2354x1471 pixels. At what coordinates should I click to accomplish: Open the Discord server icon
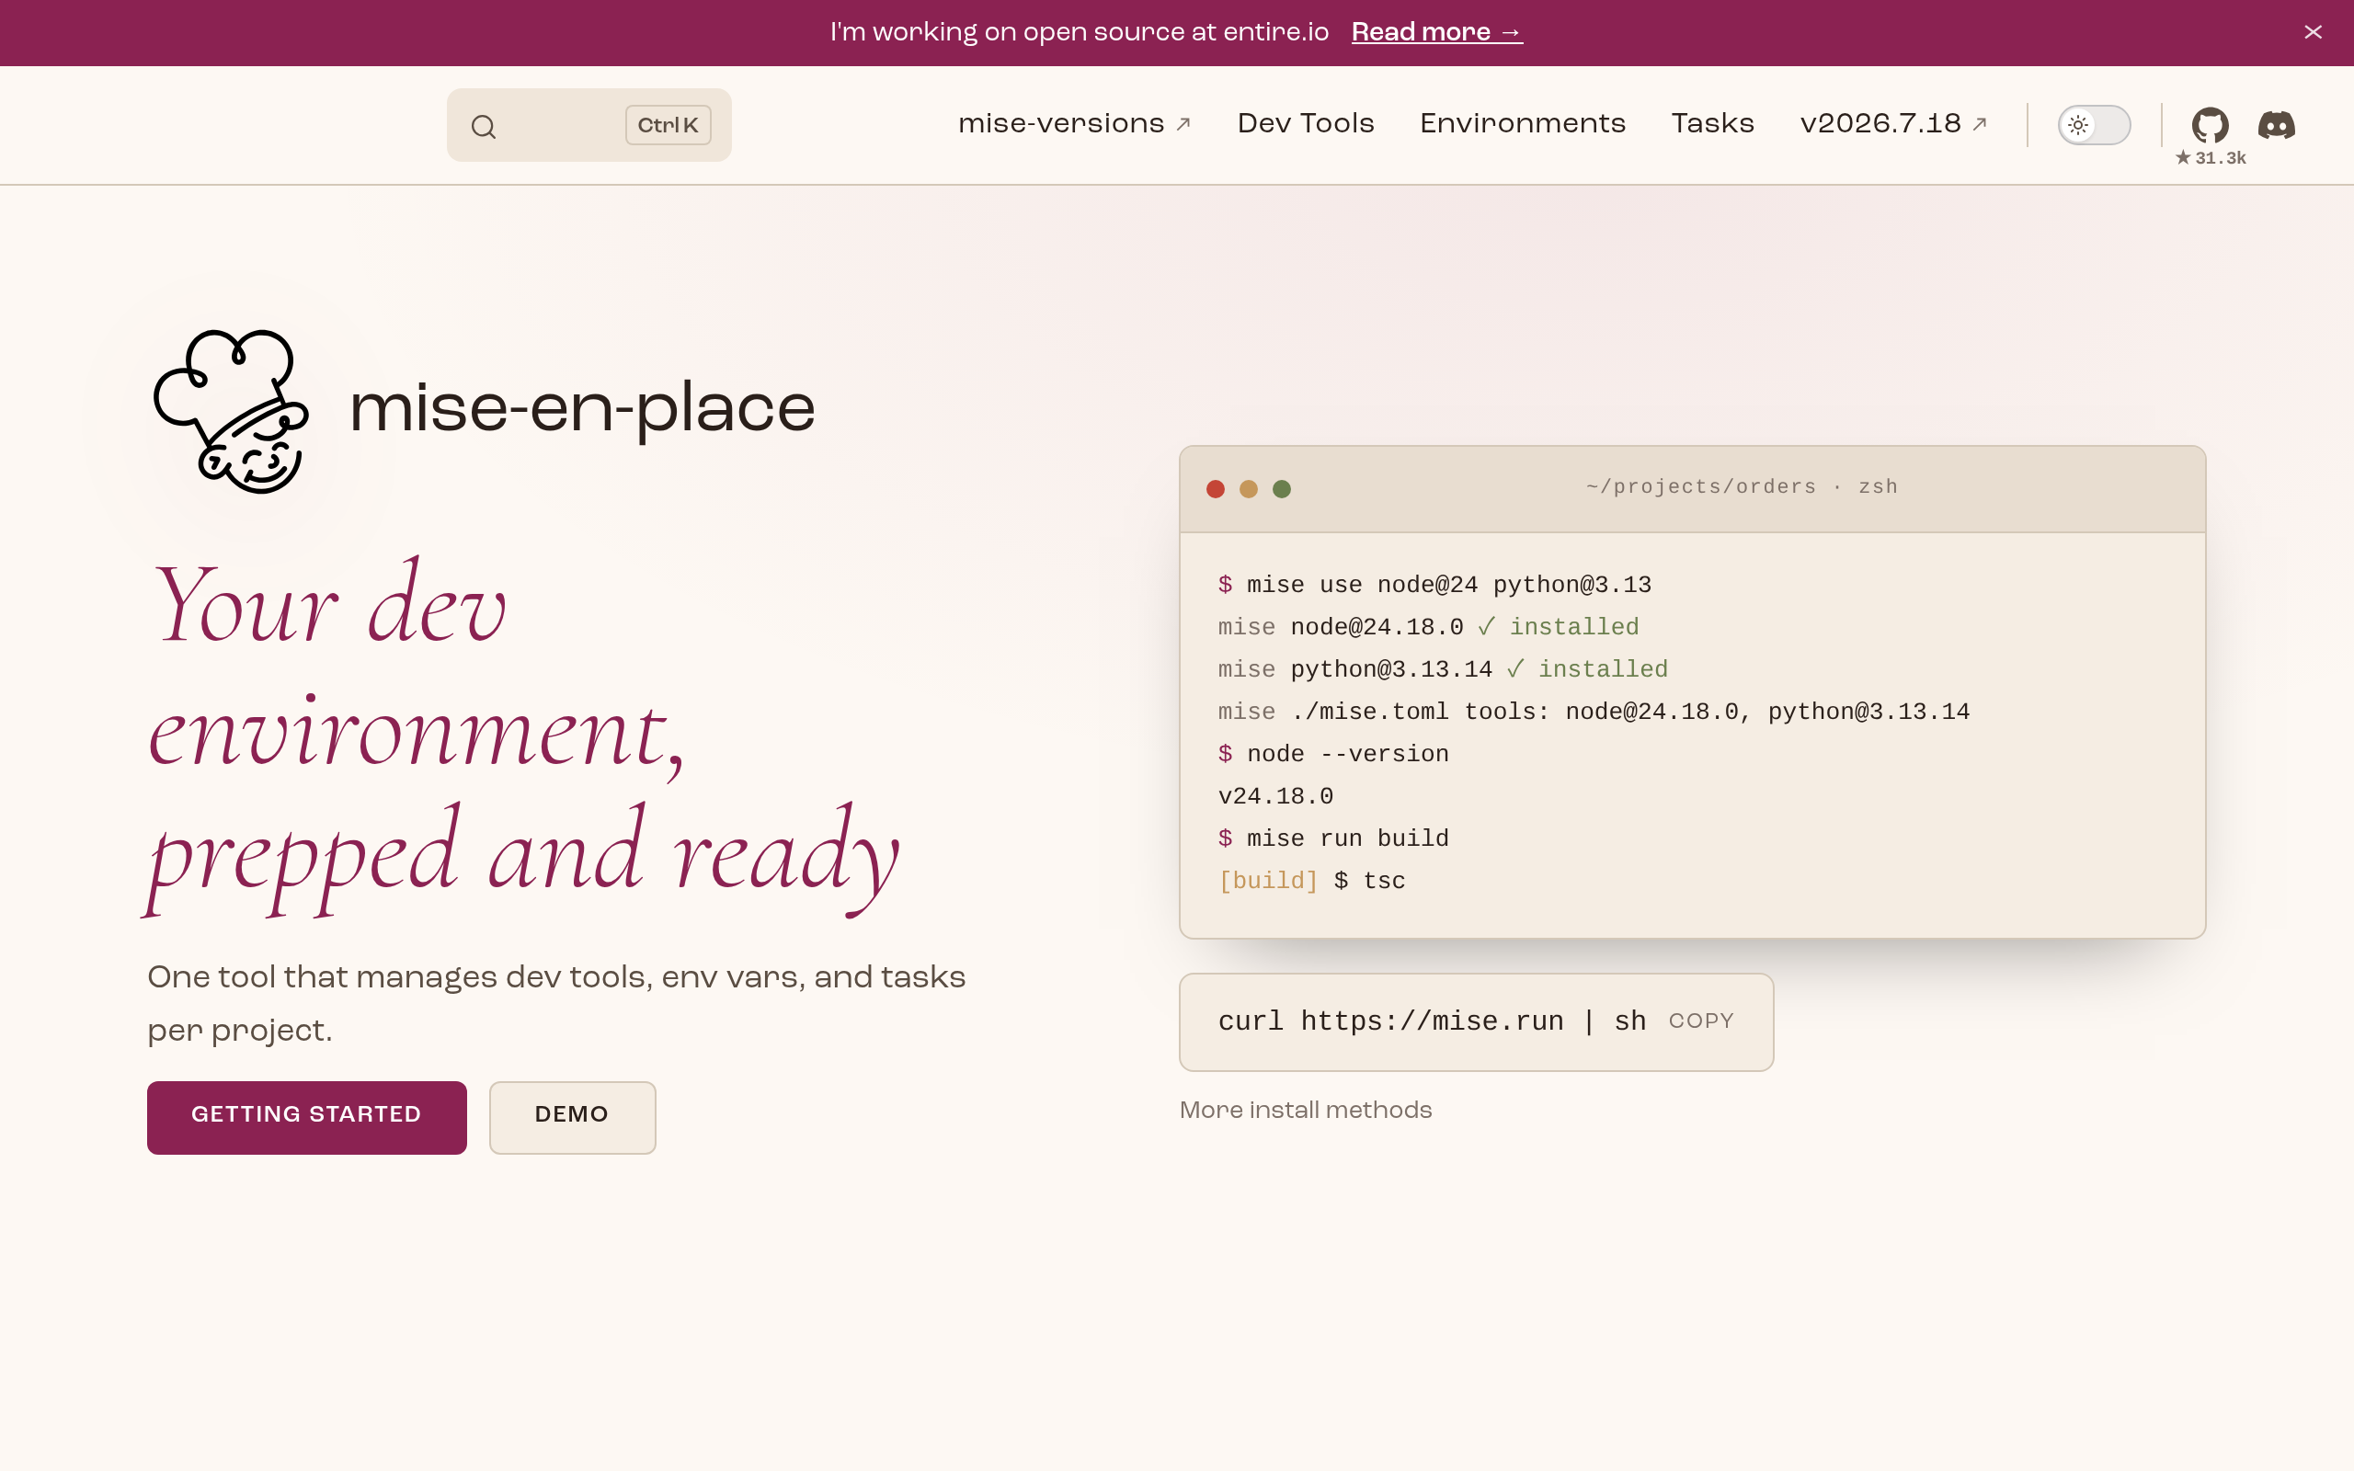point(2276,124)
